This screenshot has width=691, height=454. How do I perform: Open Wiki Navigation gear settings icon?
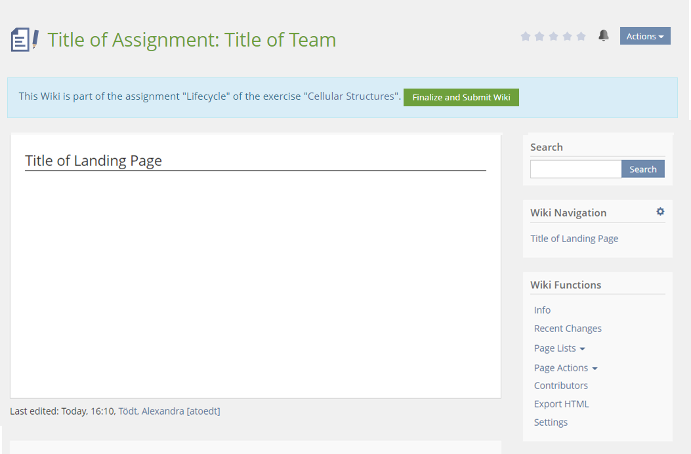[x=660, y=212]
